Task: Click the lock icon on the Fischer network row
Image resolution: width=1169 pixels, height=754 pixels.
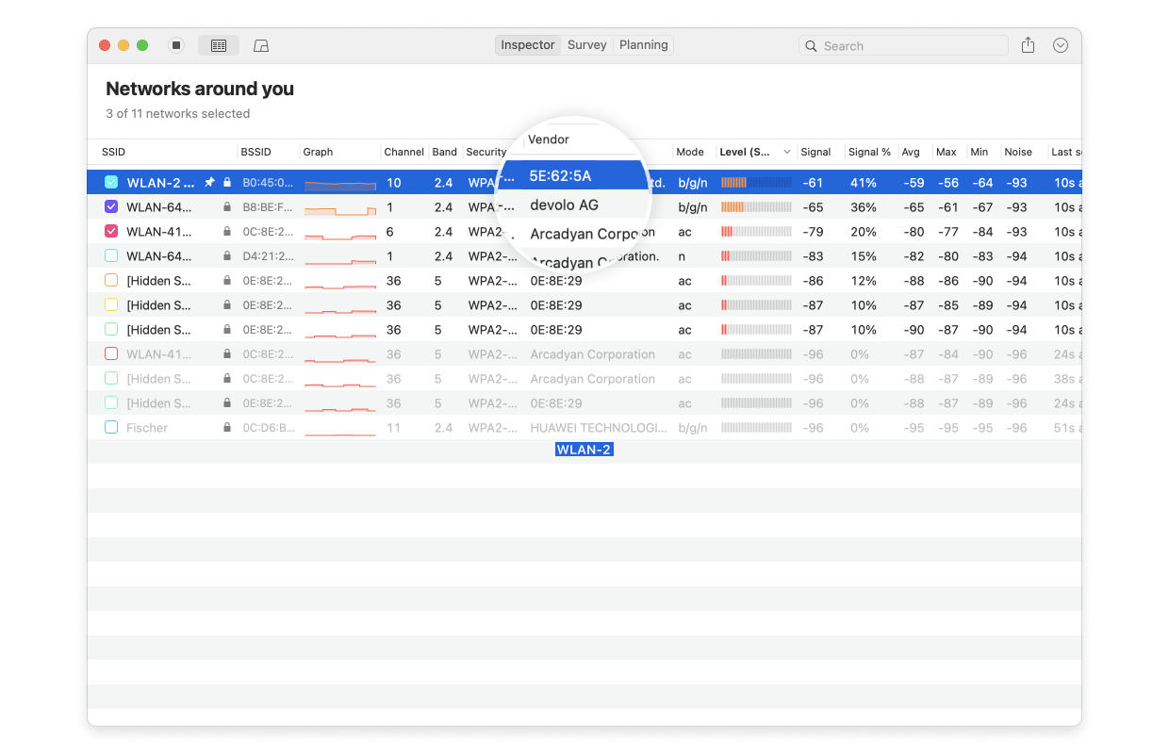Action: pyautogui.click(x=226, y=427)
